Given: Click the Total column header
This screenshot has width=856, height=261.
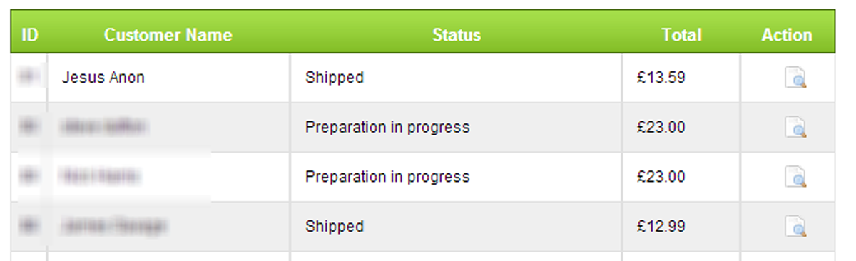Looking at the screenshot, I should 681,35.
